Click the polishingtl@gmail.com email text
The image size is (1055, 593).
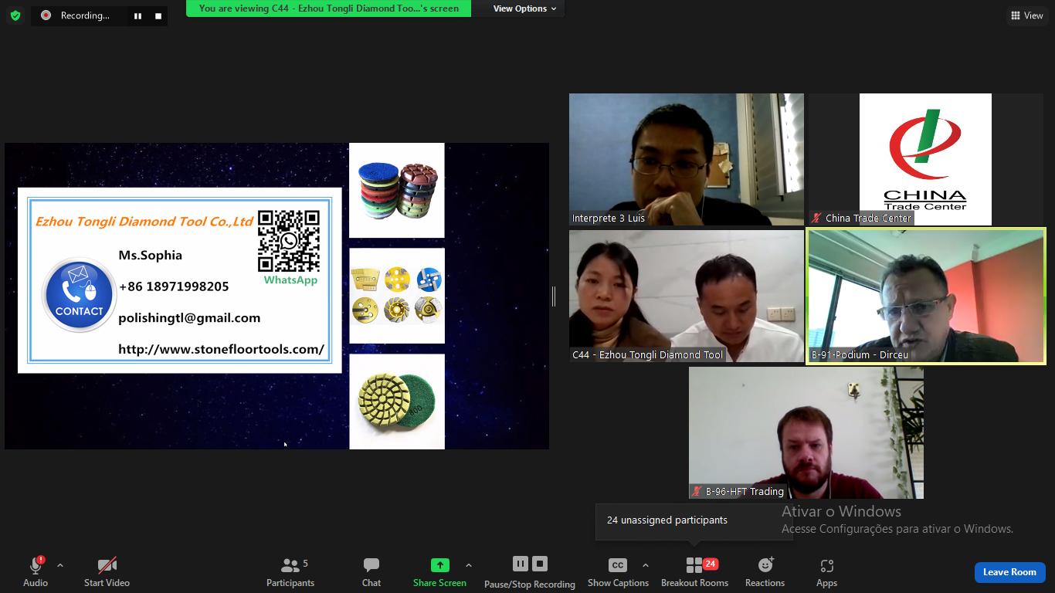tap(189, 317)
